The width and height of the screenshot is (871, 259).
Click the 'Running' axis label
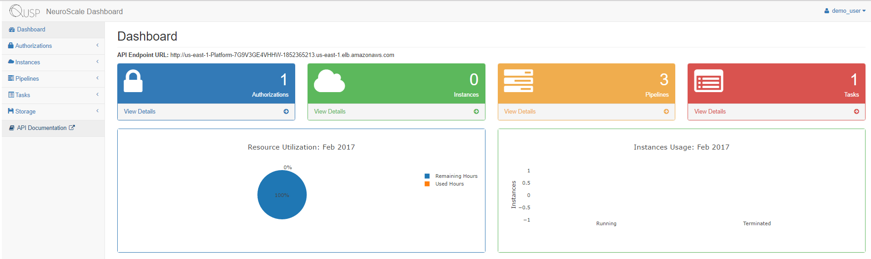606,223
